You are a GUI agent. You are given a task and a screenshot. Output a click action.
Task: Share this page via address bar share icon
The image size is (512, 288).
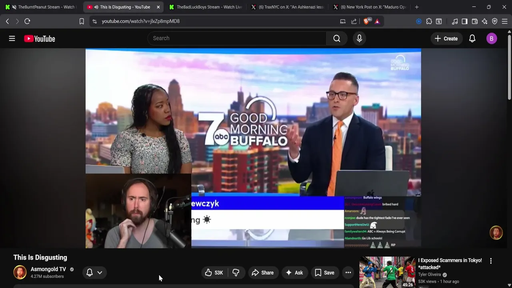point(354,21)
